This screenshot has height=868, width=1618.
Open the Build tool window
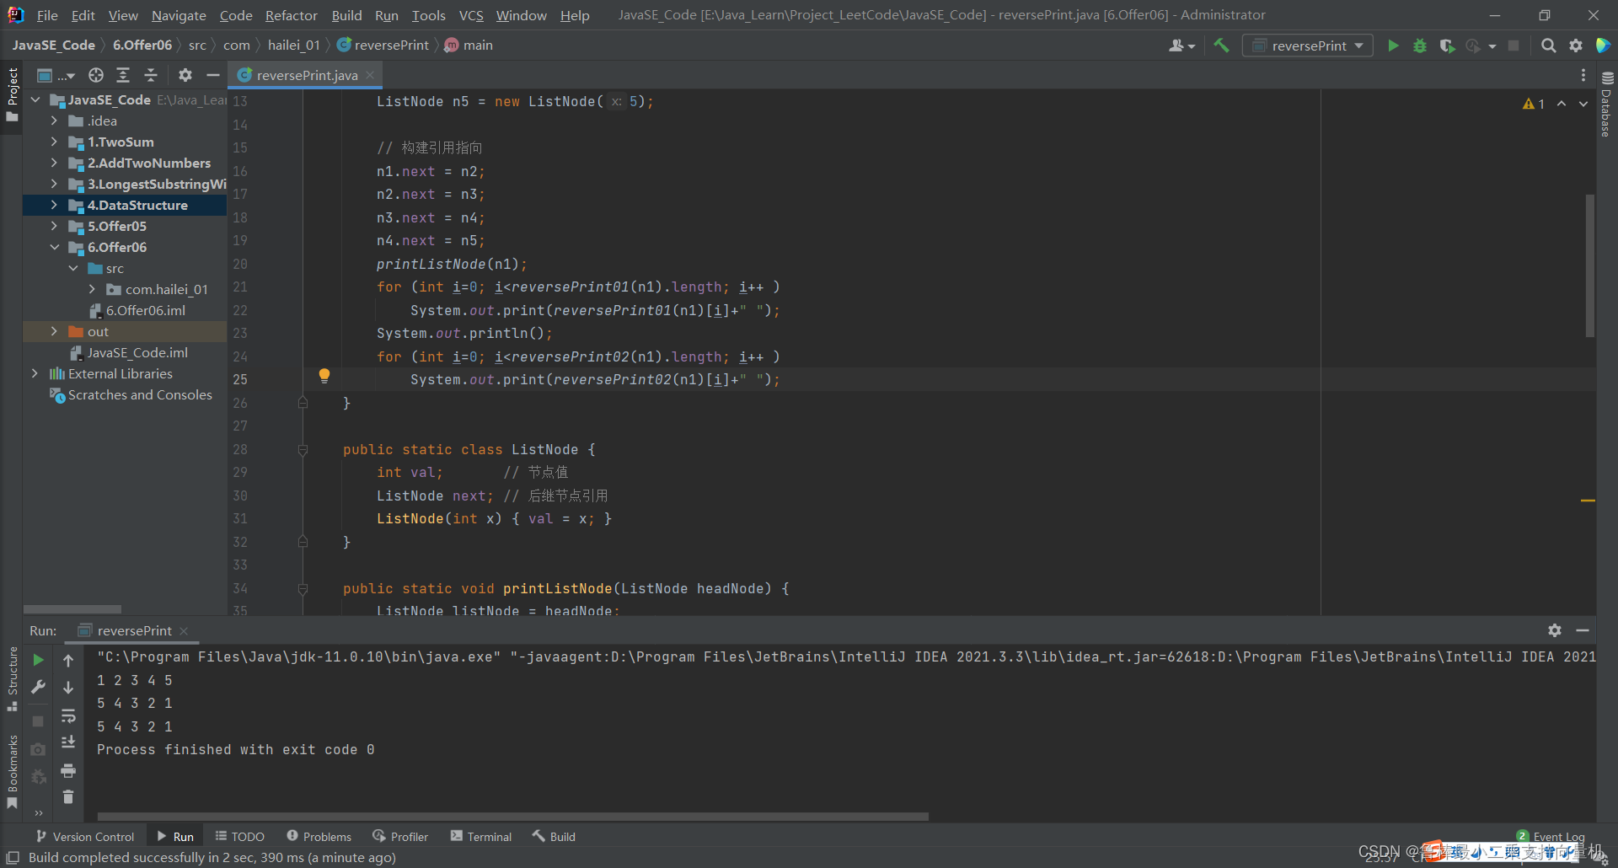pyautogui.click(x=554, y=836)
